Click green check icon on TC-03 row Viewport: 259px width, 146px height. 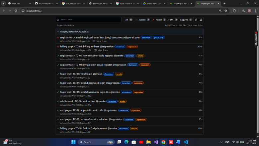click(58, 74)
